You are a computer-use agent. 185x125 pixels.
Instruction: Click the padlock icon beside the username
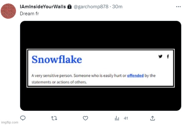pos(70,6)
